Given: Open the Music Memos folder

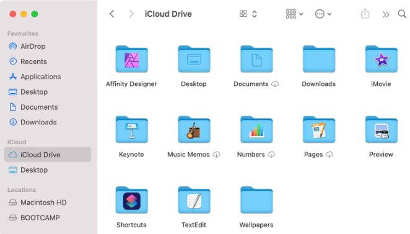Looking at the screenshot, I should point(194,129).
